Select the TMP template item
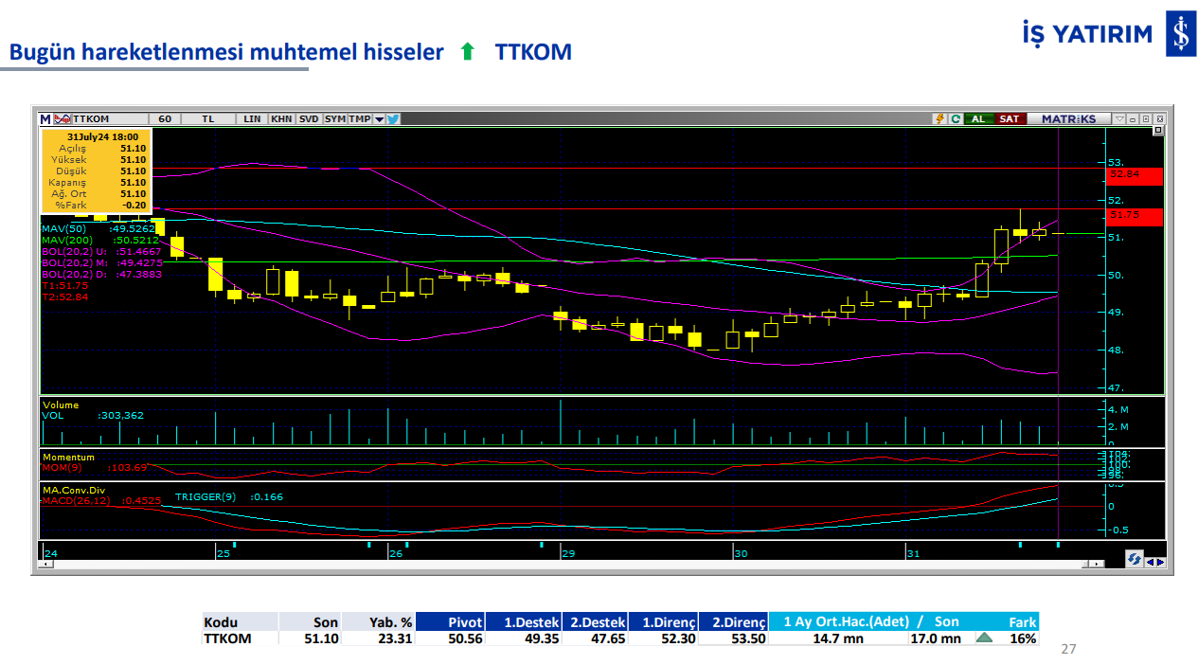The image size is (1198, 665). (360, 119)
